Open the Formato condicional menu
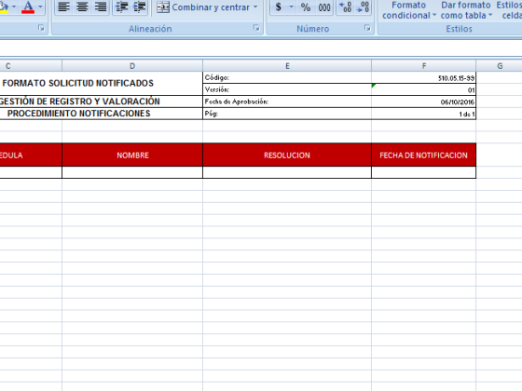This screenshot has height=391, width=522. (409, 10)
